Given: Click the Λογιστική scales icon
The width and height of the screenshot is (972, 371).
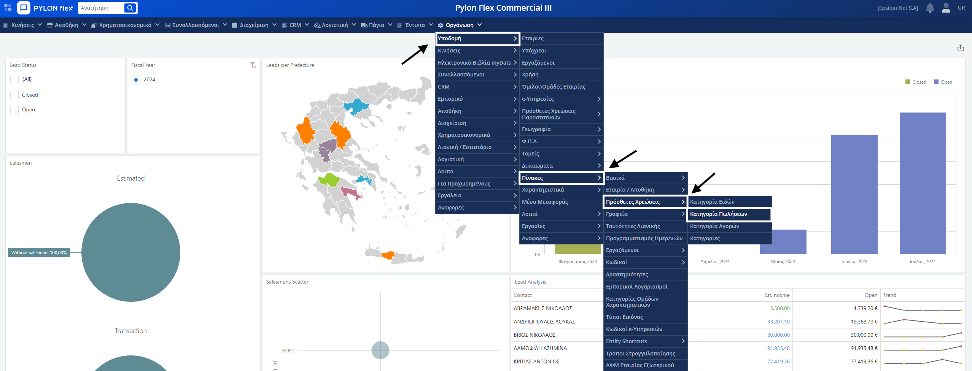Looking at the screenshot, I should [x=317, y=25].
